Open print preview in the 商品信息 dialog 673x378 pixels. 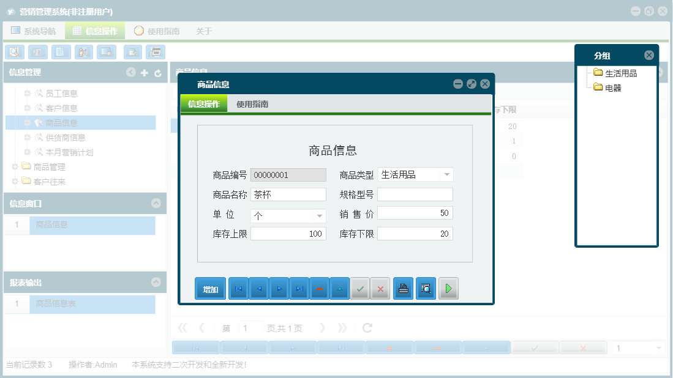426,288
